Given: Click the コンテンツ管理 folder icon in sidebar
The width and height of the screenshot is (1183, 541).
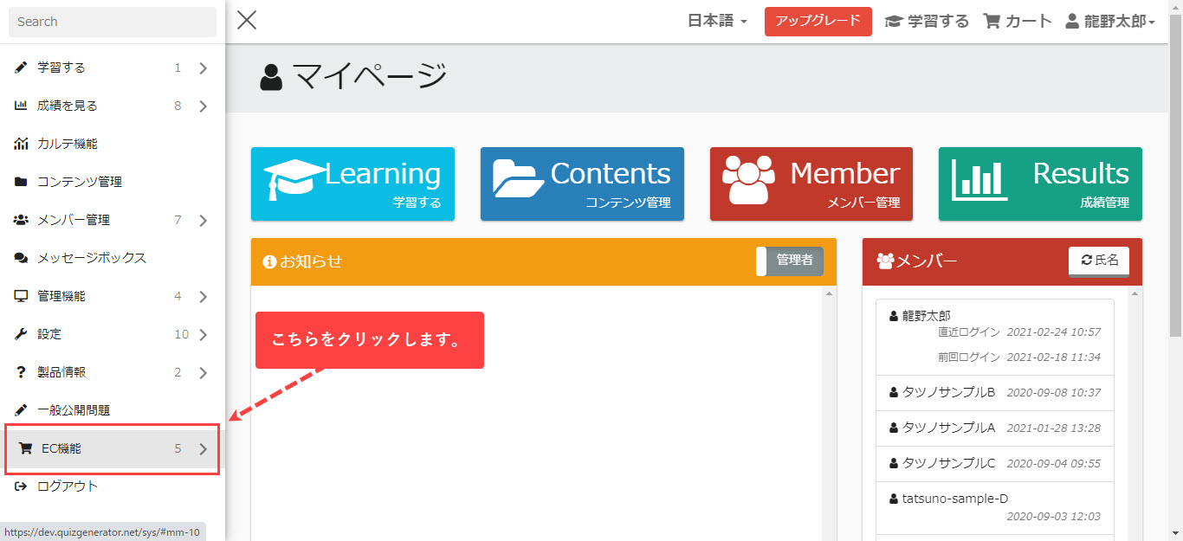Looking at the screenshot, I should (21, 182).
